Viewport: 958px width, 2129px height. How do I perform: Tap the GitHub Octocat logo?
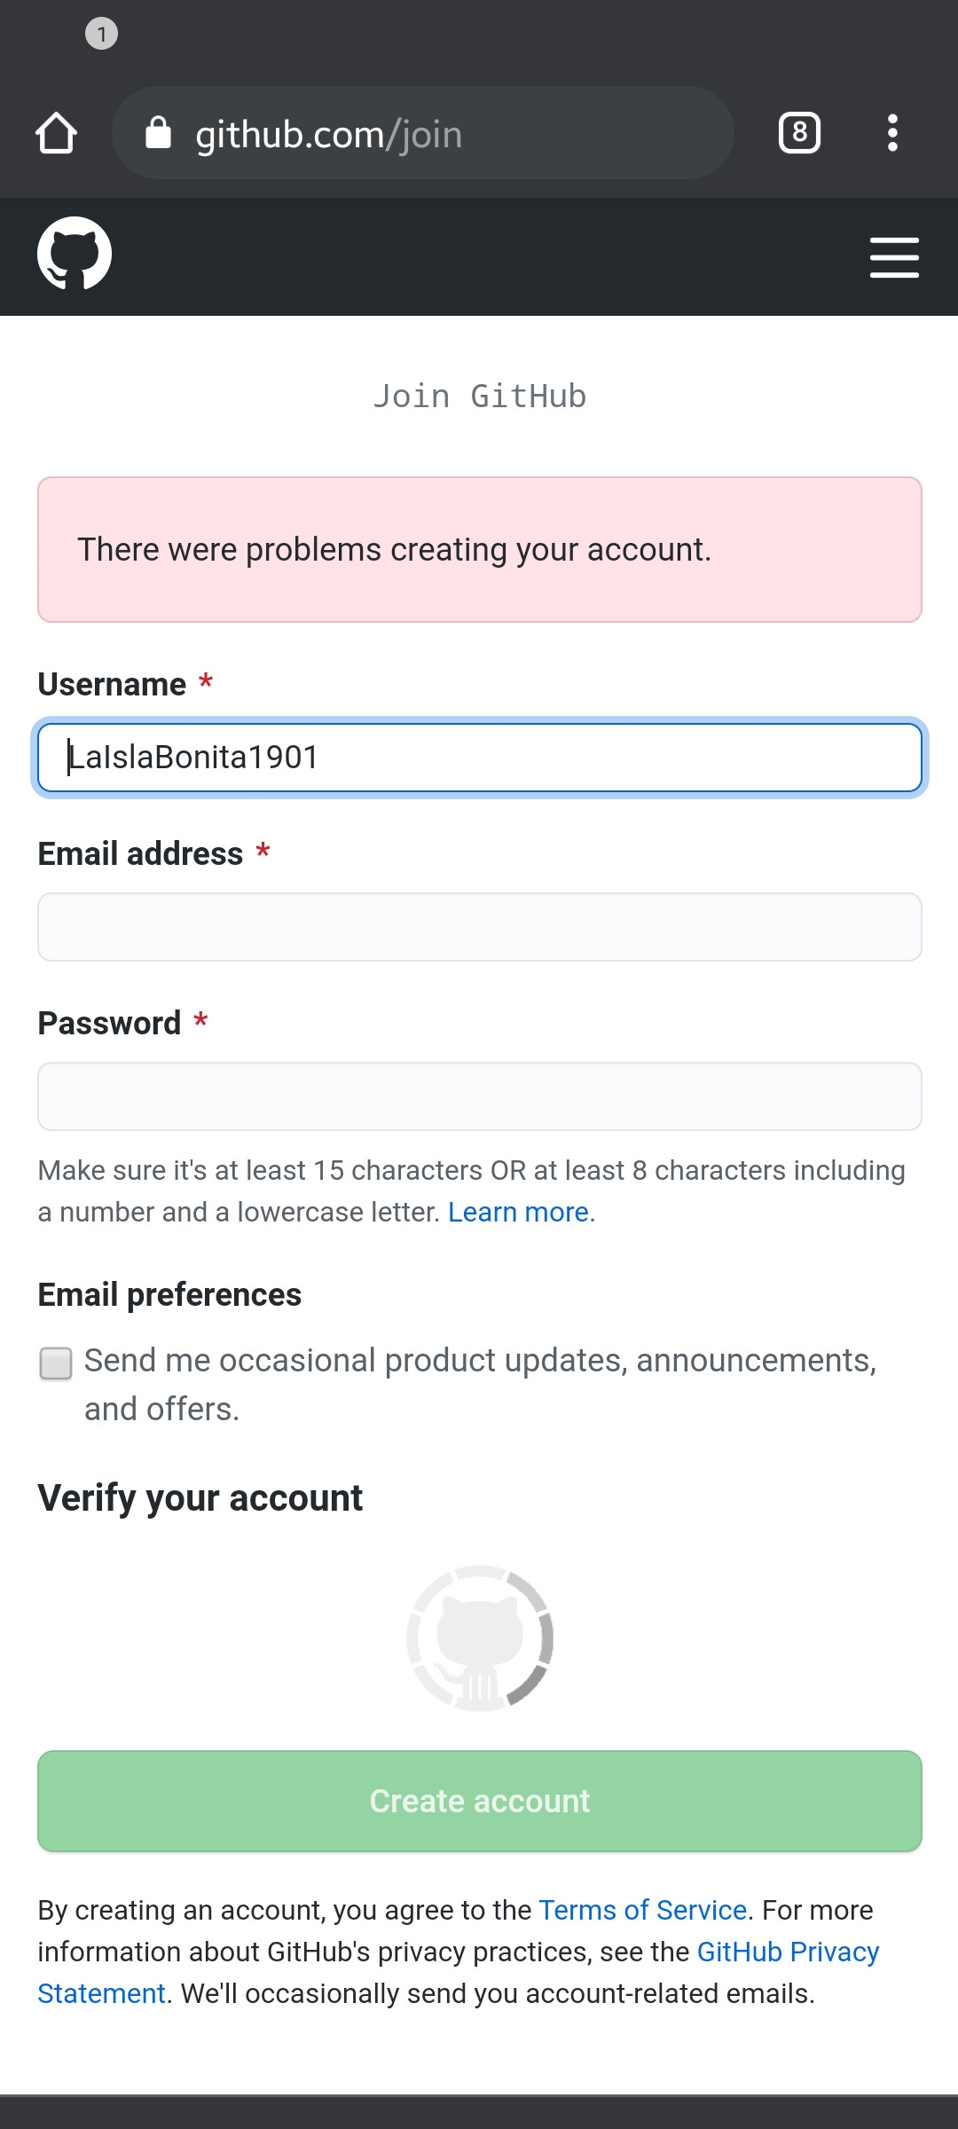coord(75,254)
